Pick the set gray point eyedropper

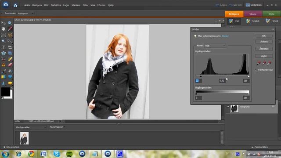click(264, 63)
